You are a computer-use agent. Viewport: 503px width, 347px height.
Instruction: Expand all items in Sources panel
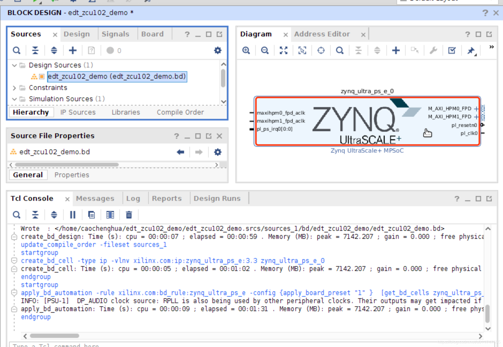(x=54, y=50)
